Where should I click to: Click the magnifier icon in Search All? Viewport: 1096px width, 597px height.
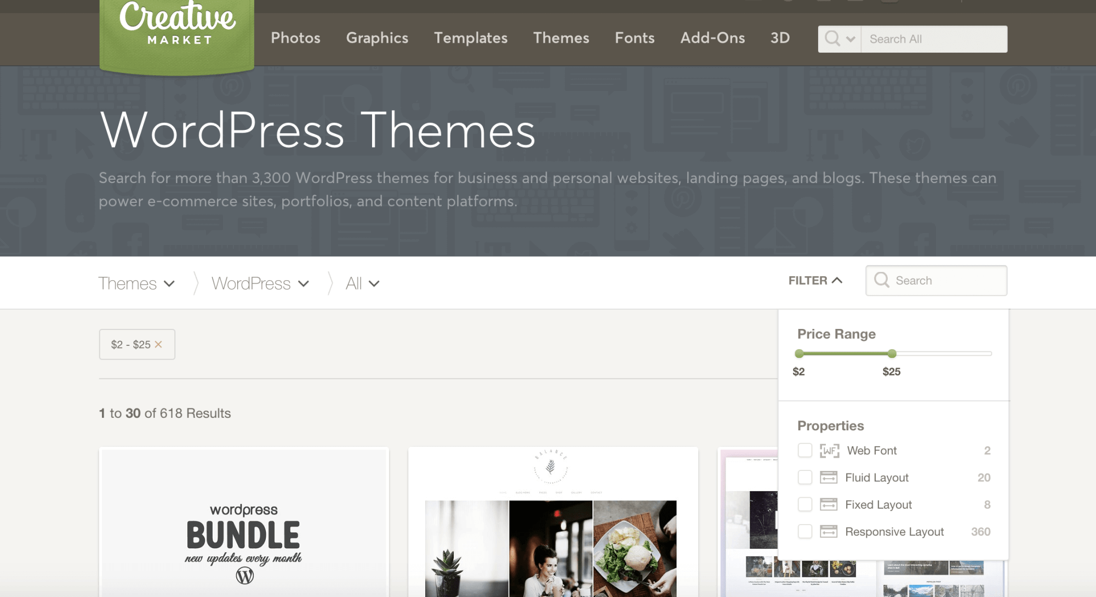(832, 39)
